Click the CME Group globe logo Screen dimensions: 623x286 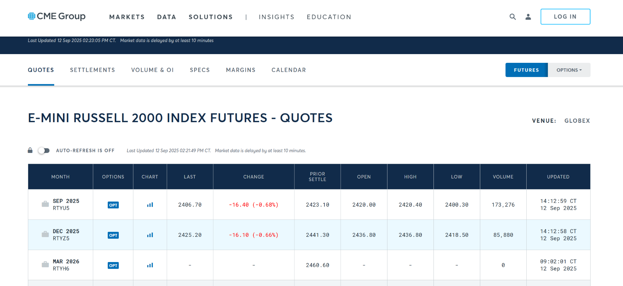tap(31, 16)
